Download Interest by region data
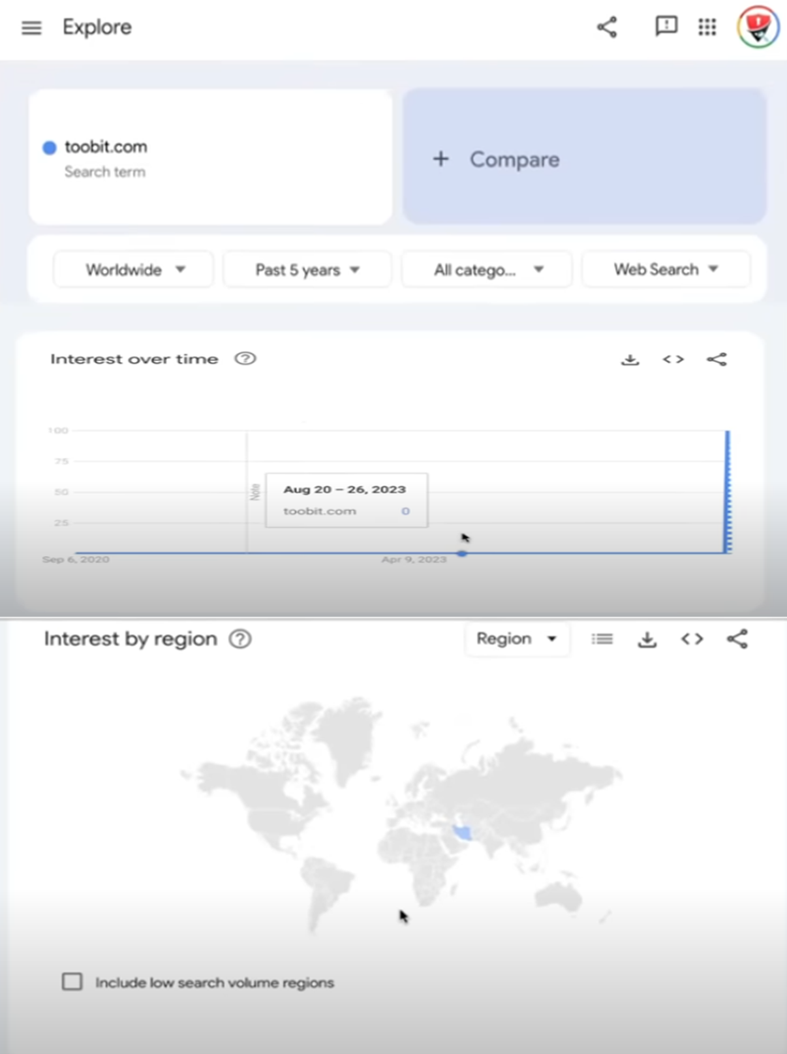The image size is (787, 1054). point(647,639)
